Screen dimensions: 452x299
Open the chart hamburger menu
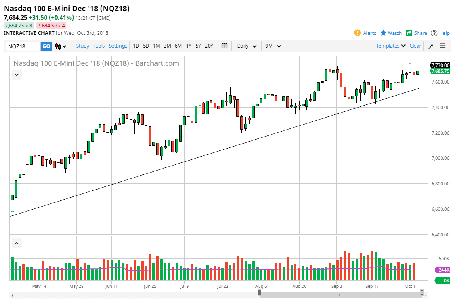pyautogui.click(x=442, y=46)
